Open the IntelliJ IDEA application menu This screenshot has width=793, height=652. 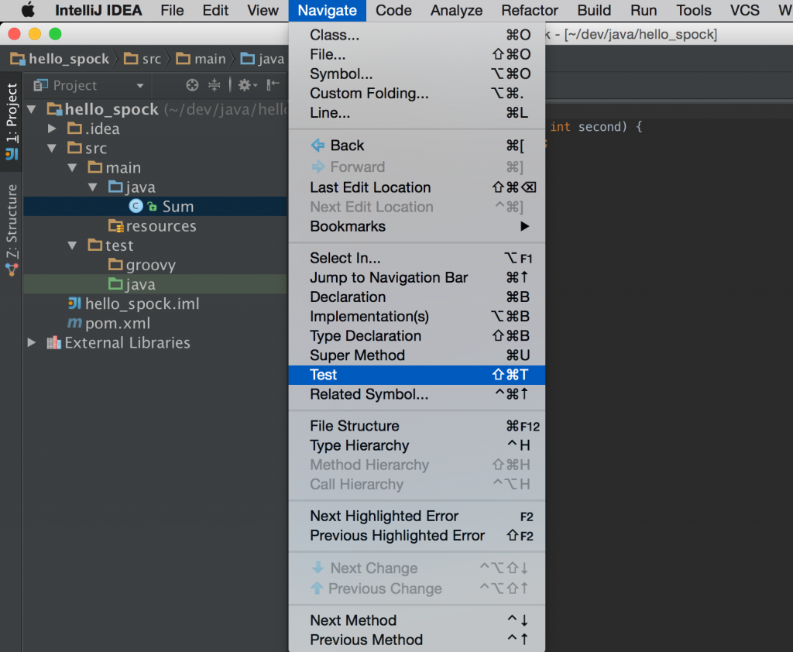[98, 10]
